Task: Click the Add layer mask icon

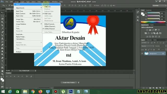Action: click(150, 88)
